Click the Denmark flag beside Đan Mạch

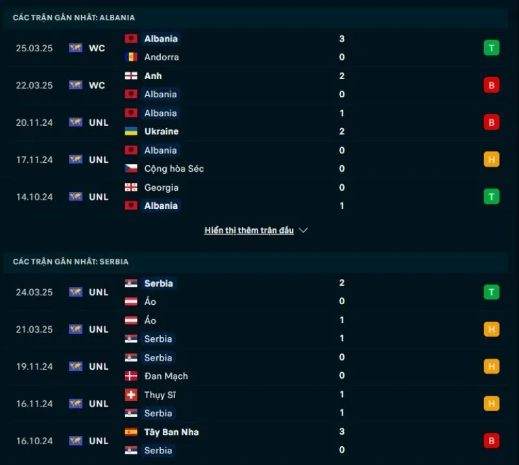click(x=131, y=376)
